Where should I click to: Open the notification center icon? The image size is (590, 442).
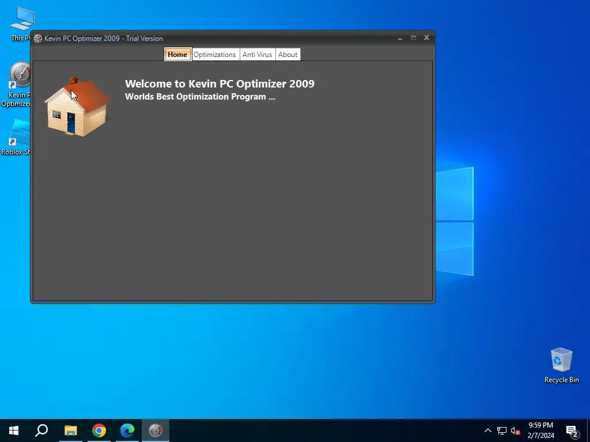[572, 430]
